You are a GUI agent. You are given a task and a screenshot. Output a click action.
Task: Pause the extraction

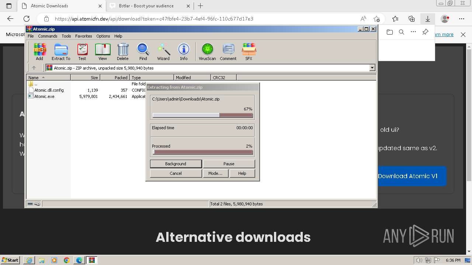229,164
